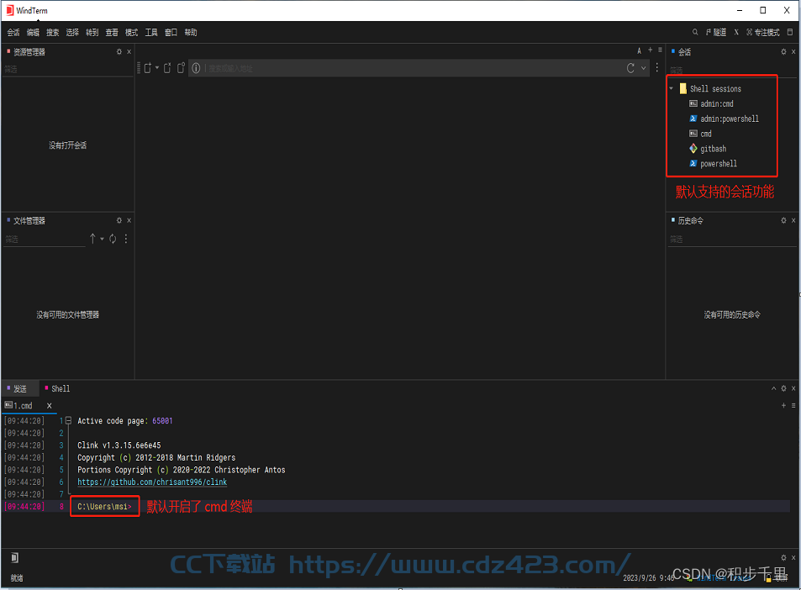Add a new tab in the Shell panel
Viewport: 801px width, 590px height.
pyautogui.click(x=783, y=406)
